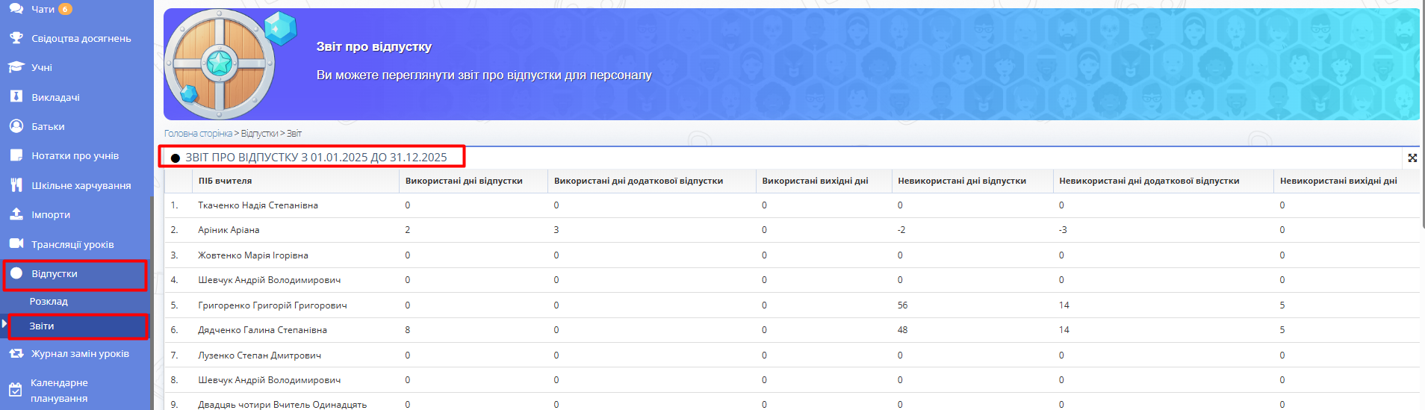The width and height of the screenshot is (1425, 410).
Task: Click the Chats speech bubble icon
Action: tap(16, 9)
